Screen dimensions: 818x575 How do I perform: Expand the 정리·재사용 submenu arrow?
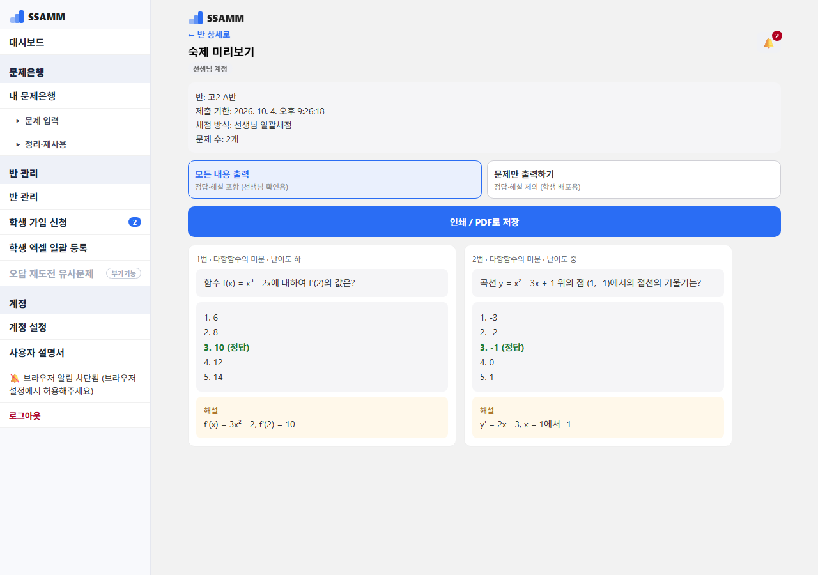pyautogui.click(x=18, y=144)
